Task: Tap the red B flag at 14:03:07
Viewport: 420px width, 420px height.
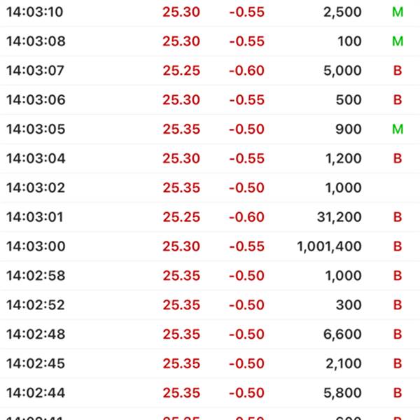Action: pos(398,71)
